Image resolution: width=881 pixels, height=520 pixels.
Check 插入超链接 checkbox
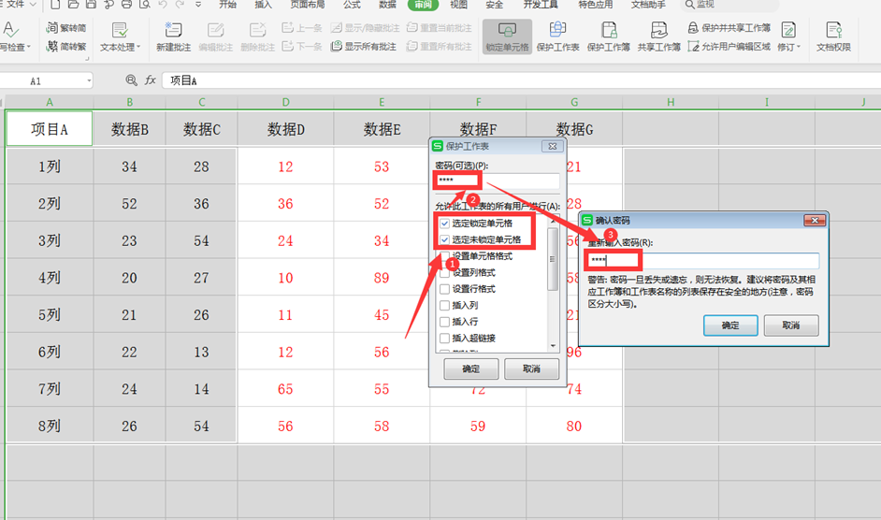444,338
